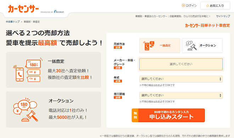Click the 最大5000社が入札！ text
Screen dimensions: 234x138
(x=68, y=117)
